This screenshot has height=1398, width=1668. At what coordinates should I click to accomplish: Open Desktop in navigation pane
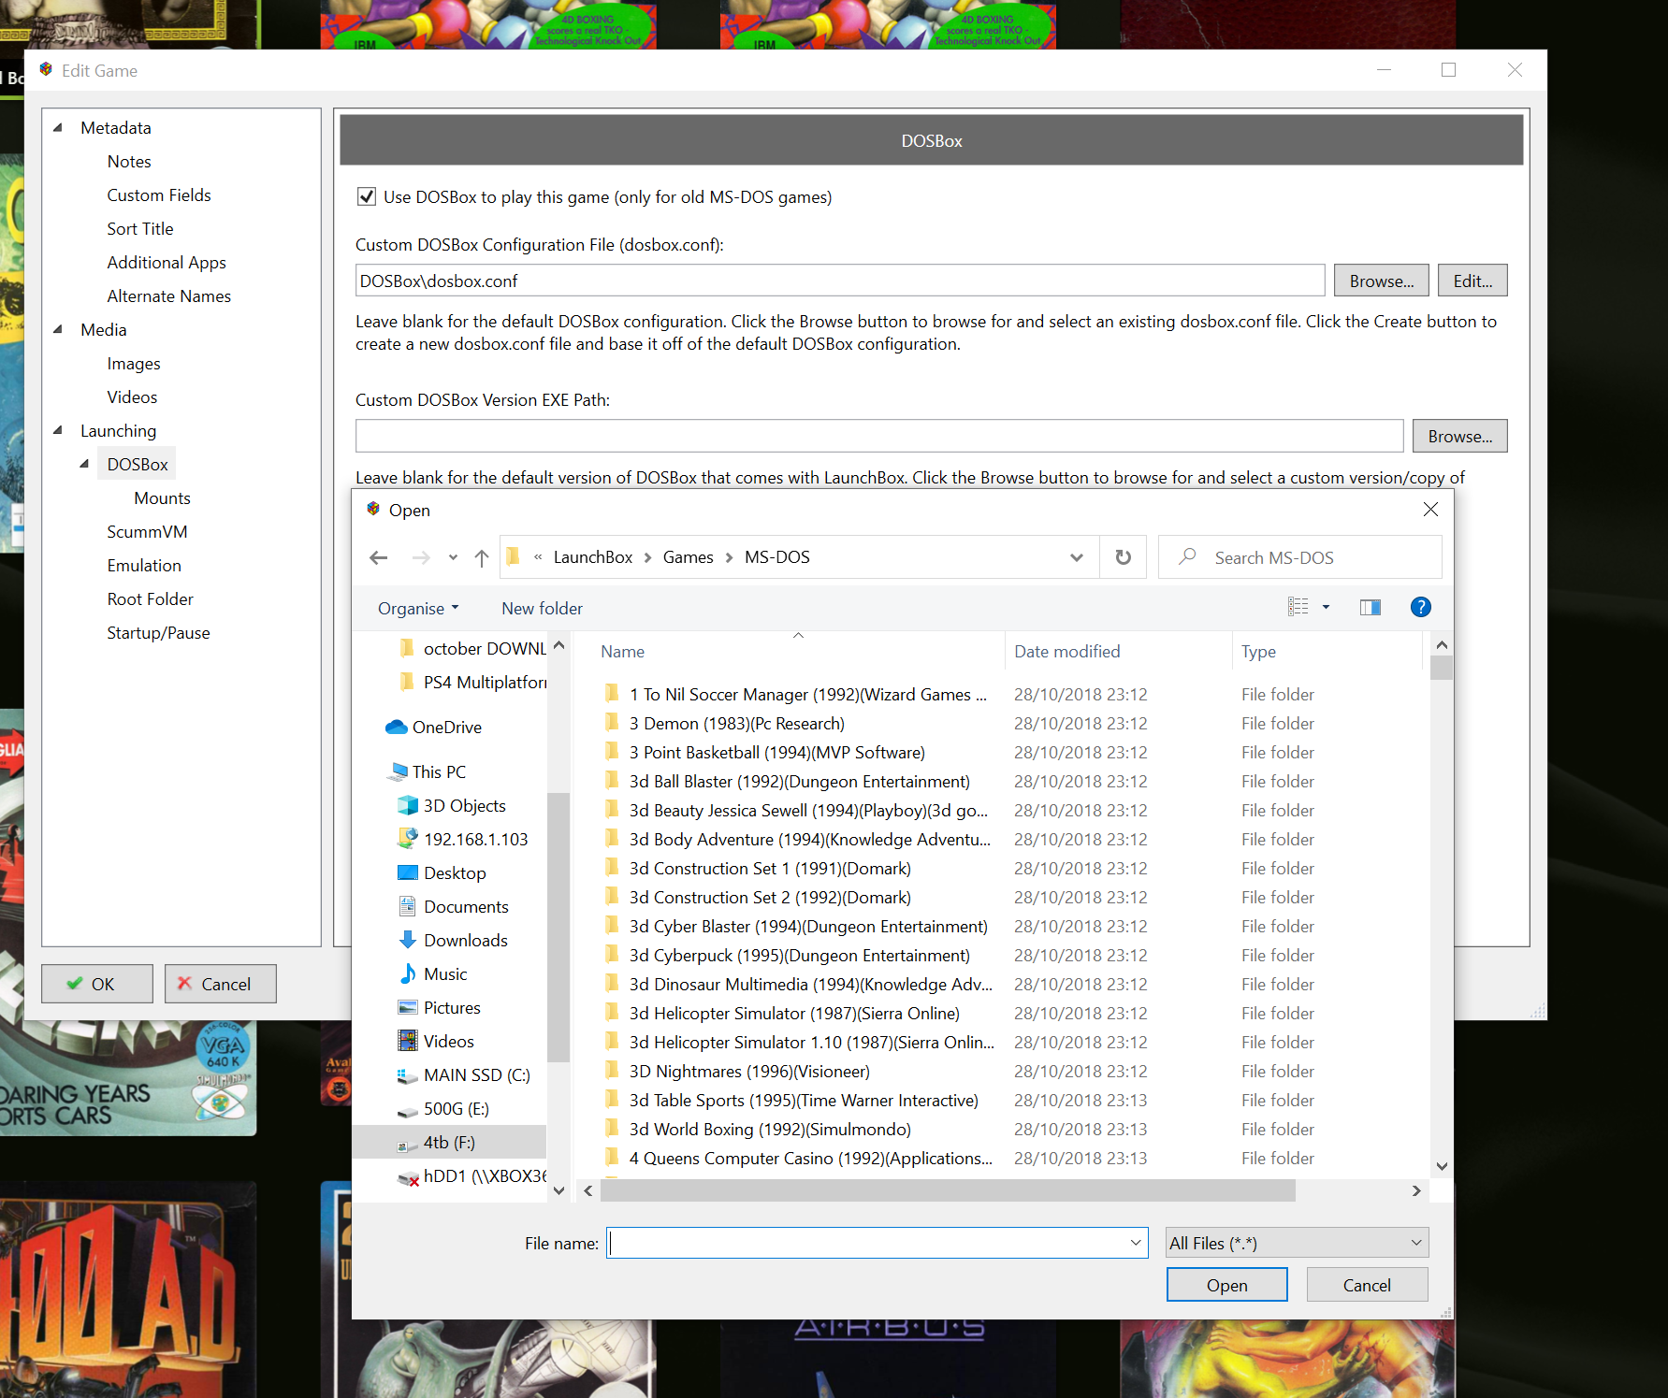442,872
